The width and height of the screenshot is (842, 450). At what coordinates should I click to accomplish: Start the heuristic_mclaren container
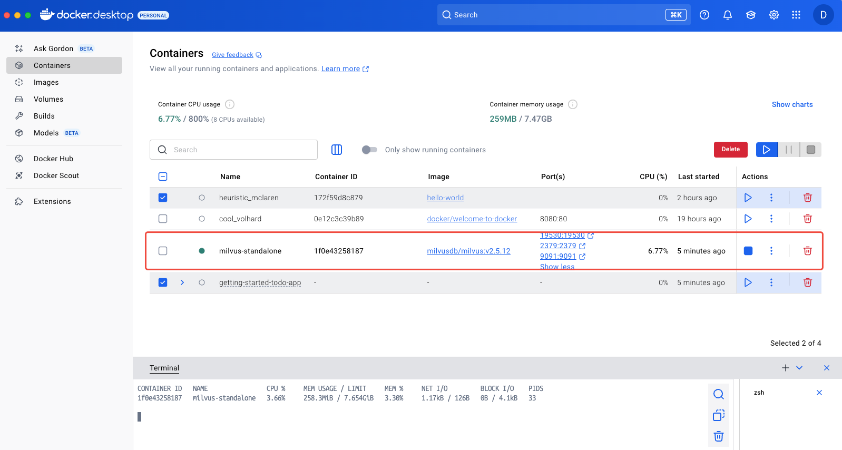click(748, 198)
